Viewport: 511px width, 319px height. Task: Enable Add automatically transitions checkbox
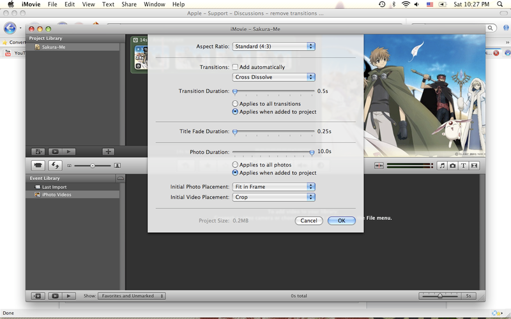(x=235, y=67)
